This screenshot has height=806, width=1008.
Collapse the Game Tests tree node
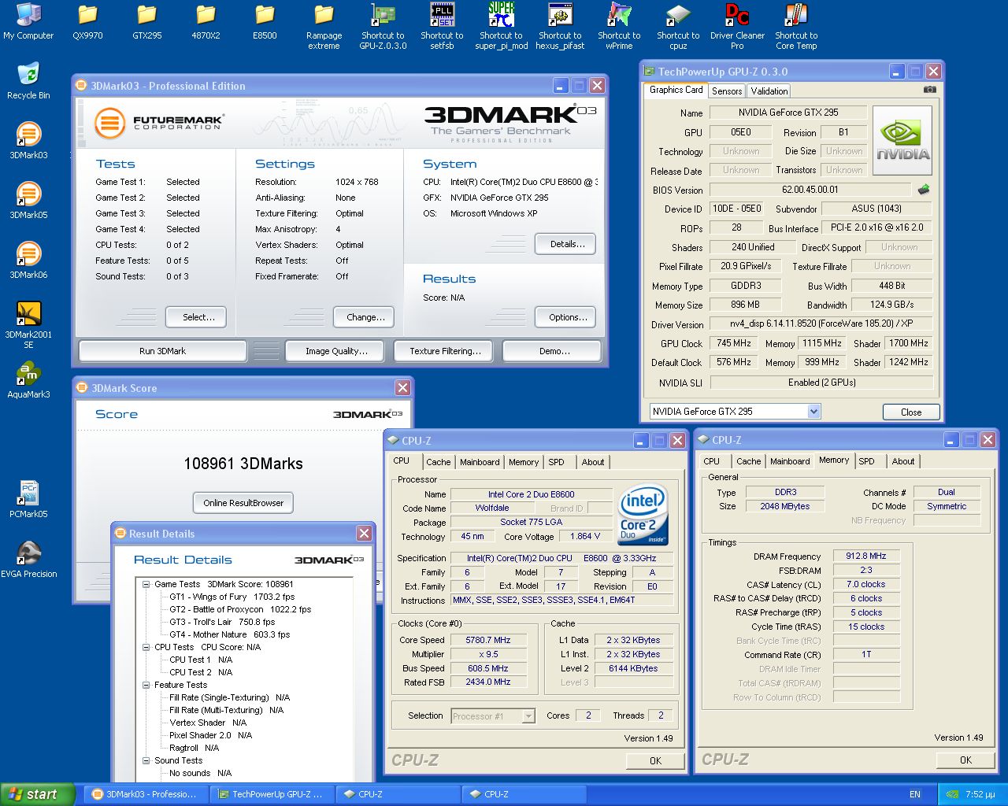click(146, 584)
